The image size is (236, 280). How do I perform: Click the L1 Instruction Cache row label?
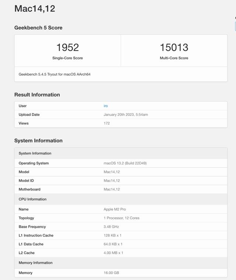tap(36, 235)
